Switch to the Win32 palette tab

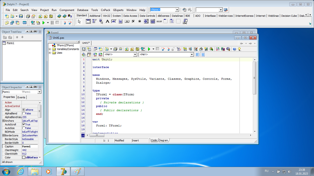click(107, 16)
